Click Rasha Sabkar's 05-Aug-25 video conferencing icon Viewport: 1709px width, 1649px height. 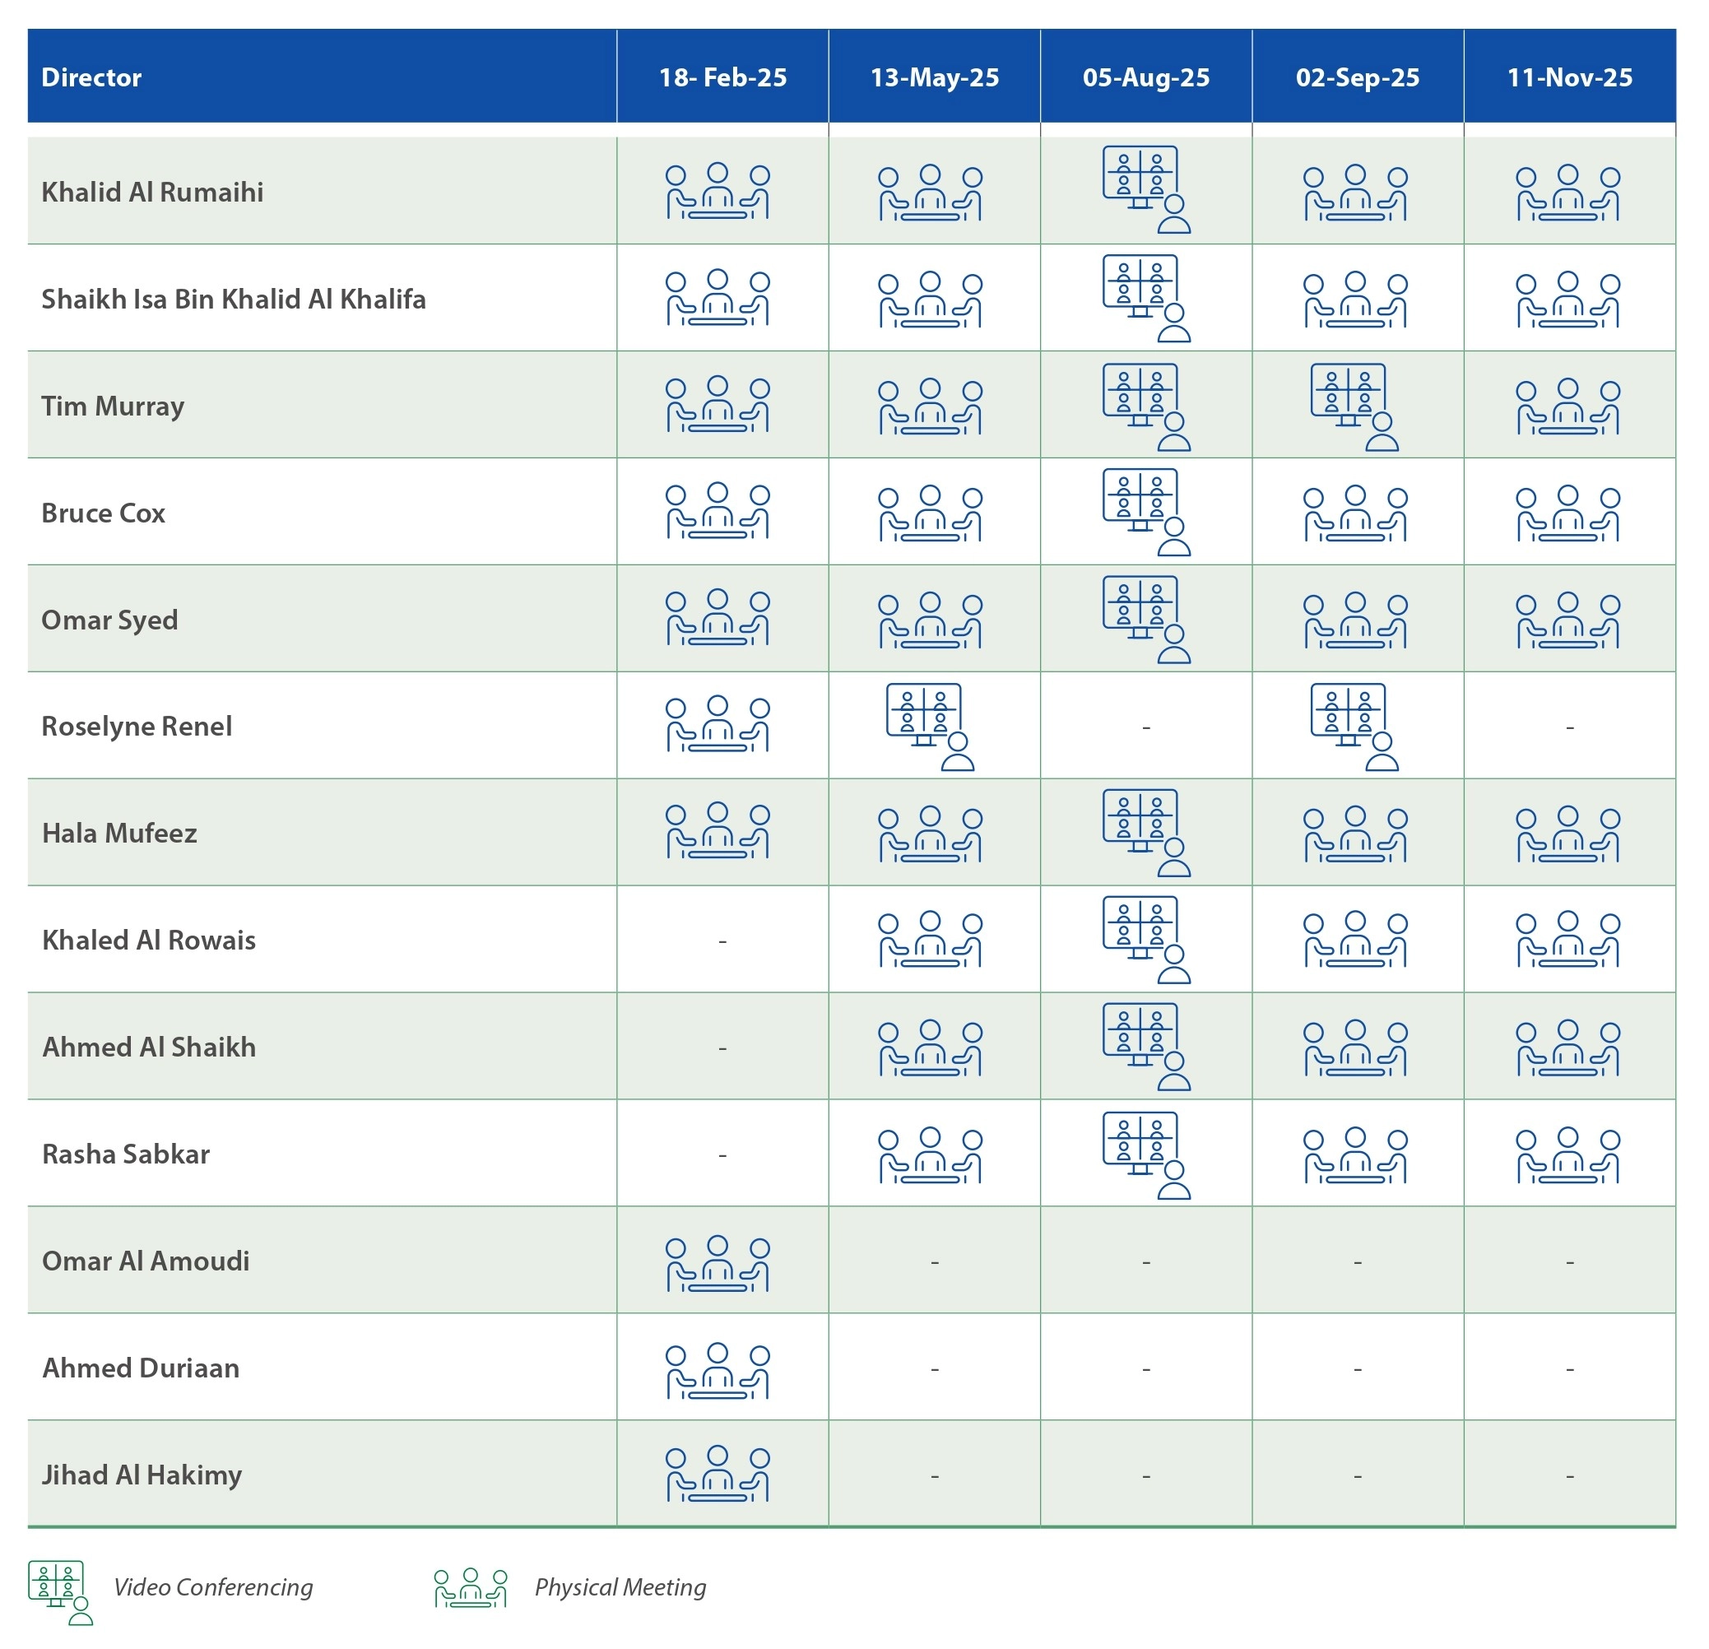click(x=1146, y=1155)
